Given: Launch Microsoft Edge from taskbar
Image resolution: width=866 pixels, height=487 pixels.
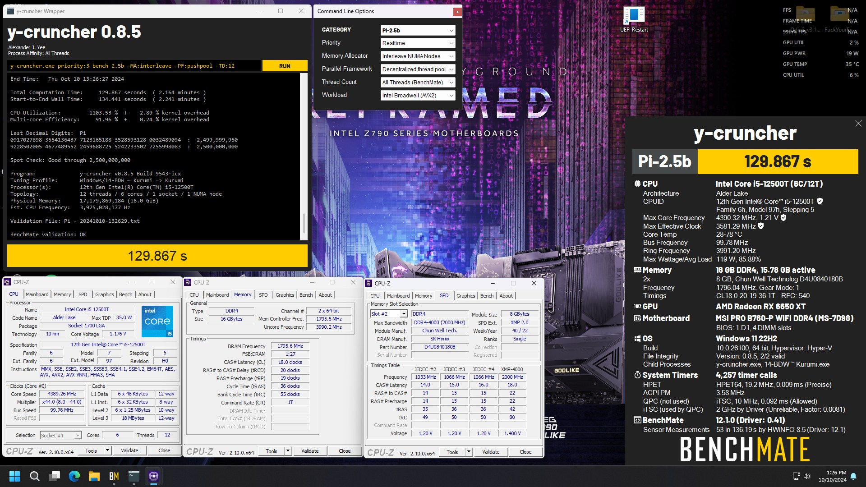Looking at the screenshot, I should [x=74, y=476].
